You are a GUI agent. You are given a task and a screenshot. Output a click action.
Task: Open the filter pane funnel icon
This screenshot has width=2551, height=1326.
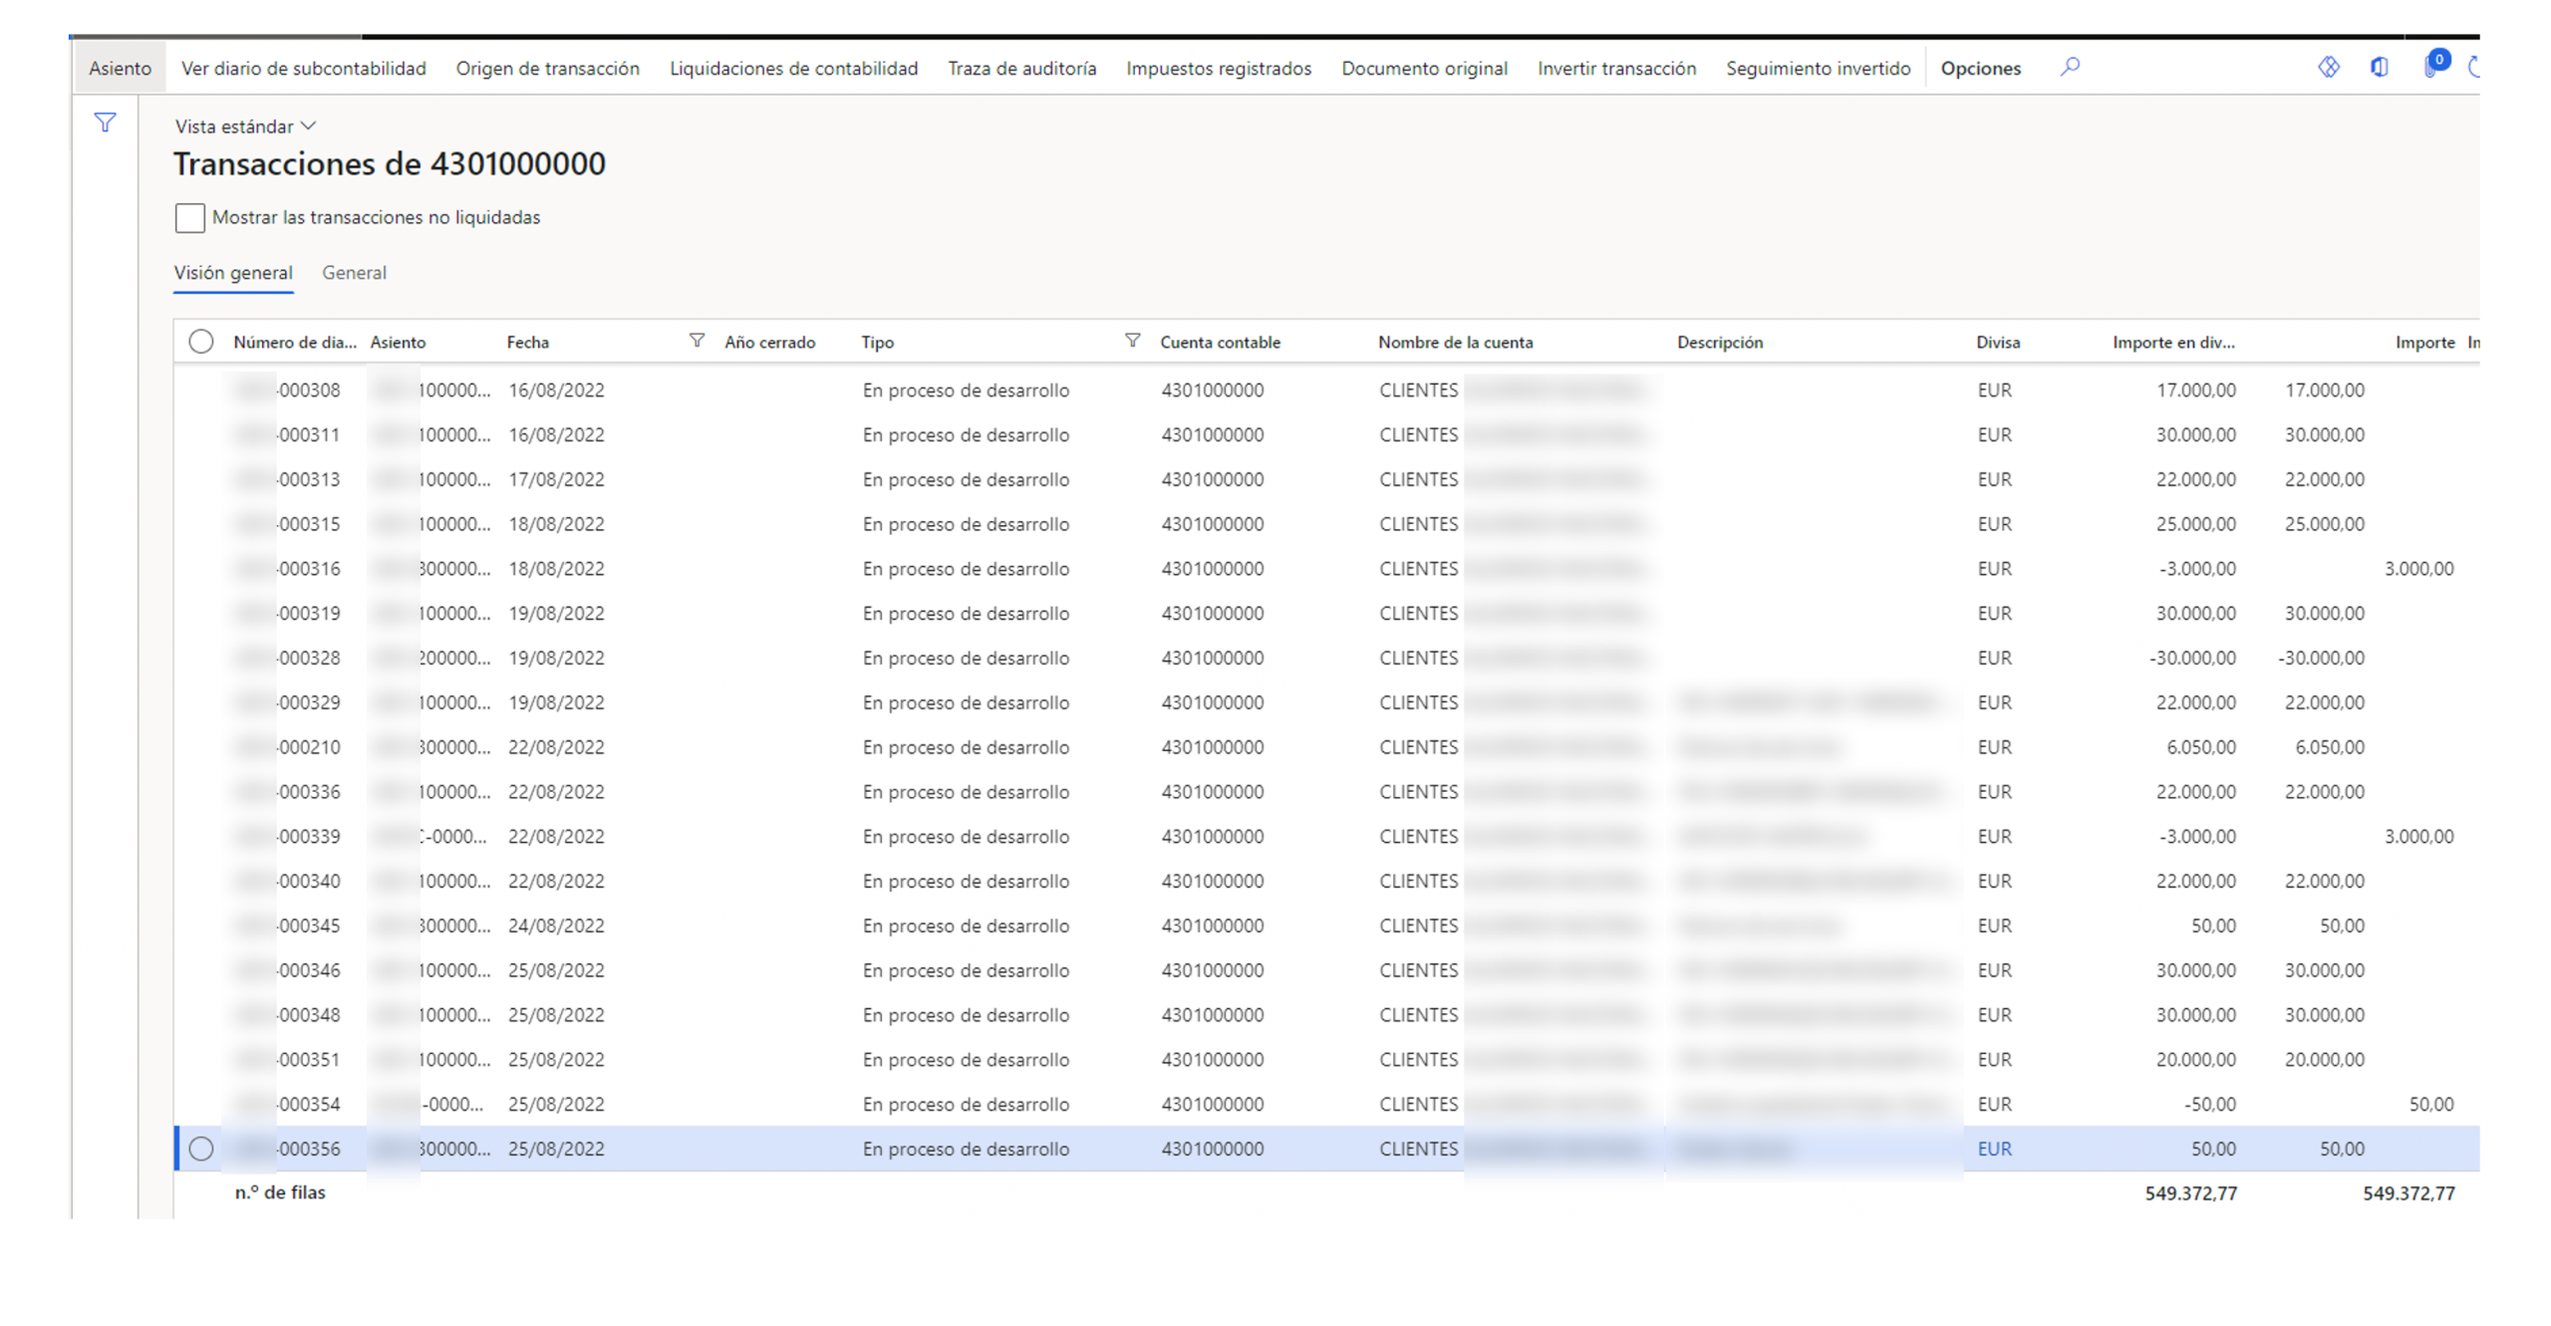105,123
